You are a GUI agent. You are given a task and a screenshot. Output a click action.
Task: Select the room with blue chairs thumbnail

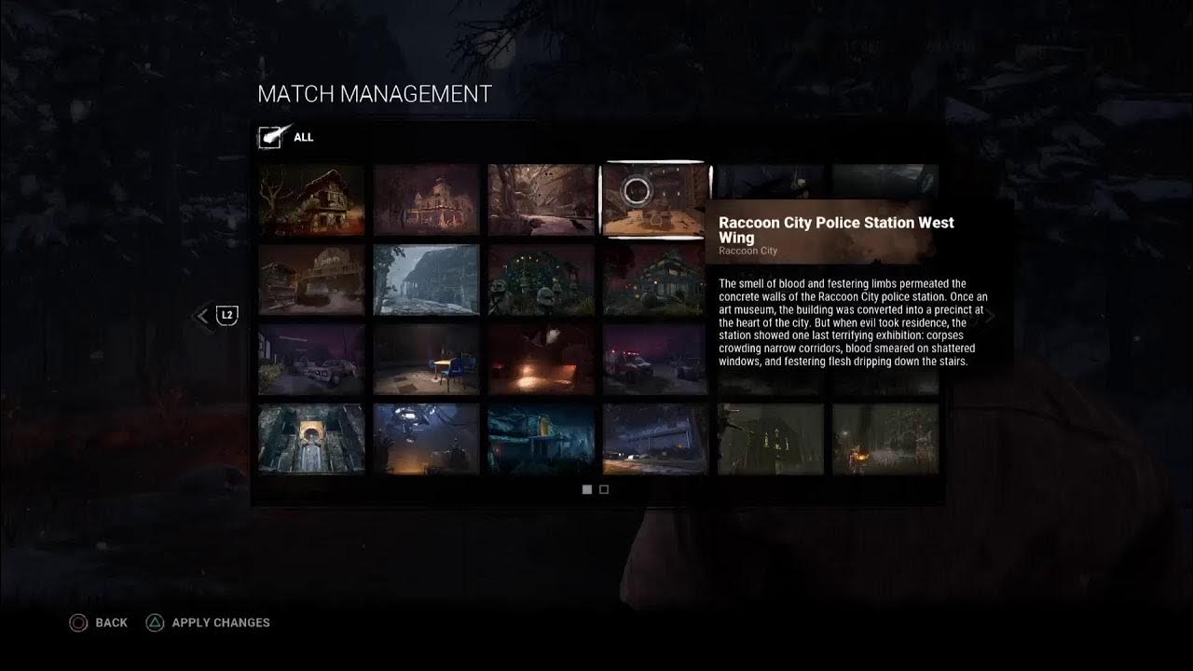(426, 360)
